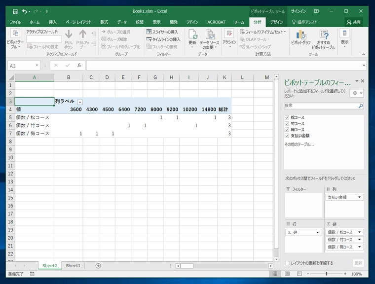Open the field list tools gear dropdown
The width and height of the screenshot is (375, 284).
(x=357, y=93)
